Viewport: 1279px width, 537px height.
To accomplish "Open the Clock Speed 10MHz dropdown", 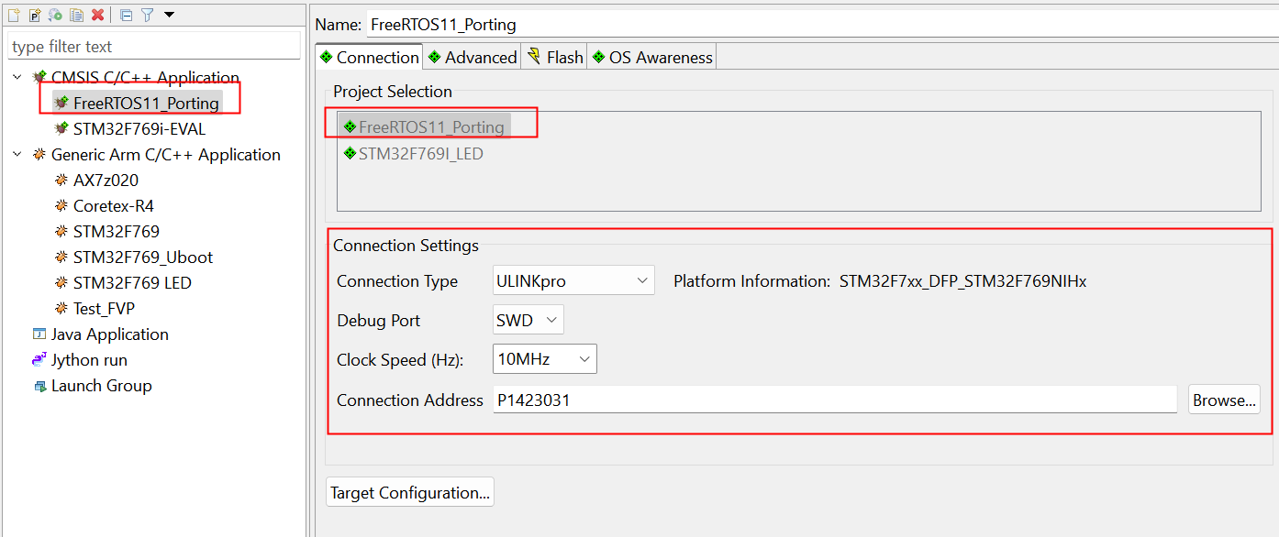I will pyautogui.click(x=545, y=360).
